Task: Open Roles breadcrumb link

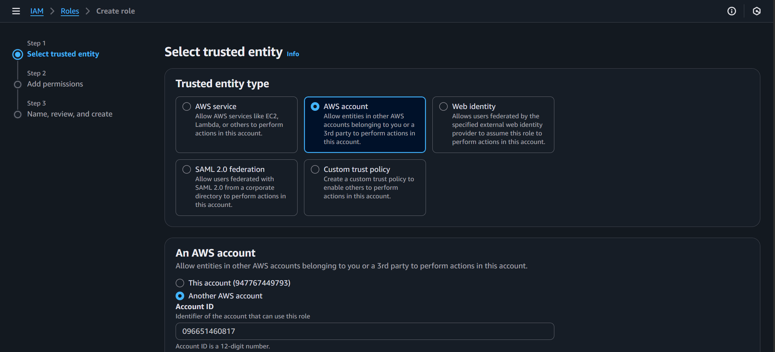Action: [x=70, y=11]
